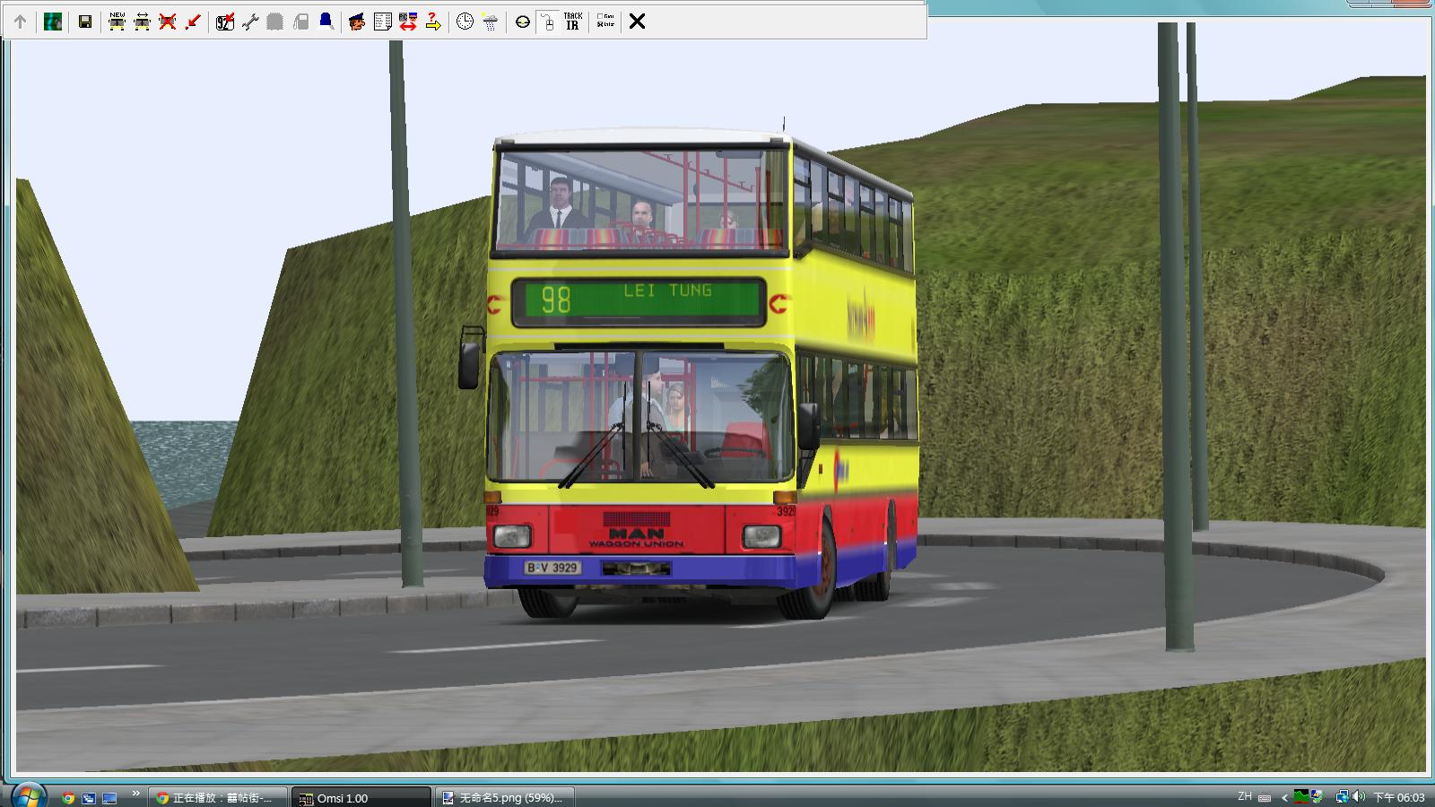
Task: Click the red diagonal arrow icon
Action: 193,22
